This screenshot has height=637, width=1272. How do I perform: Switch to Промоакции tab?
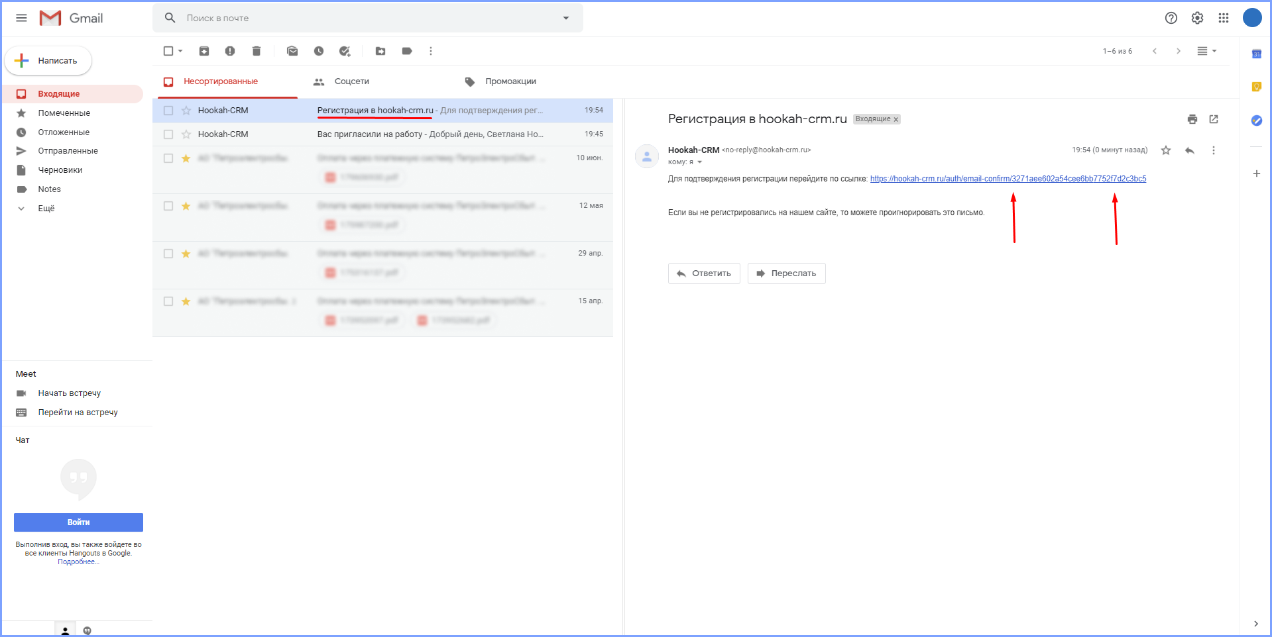[510, 81]
